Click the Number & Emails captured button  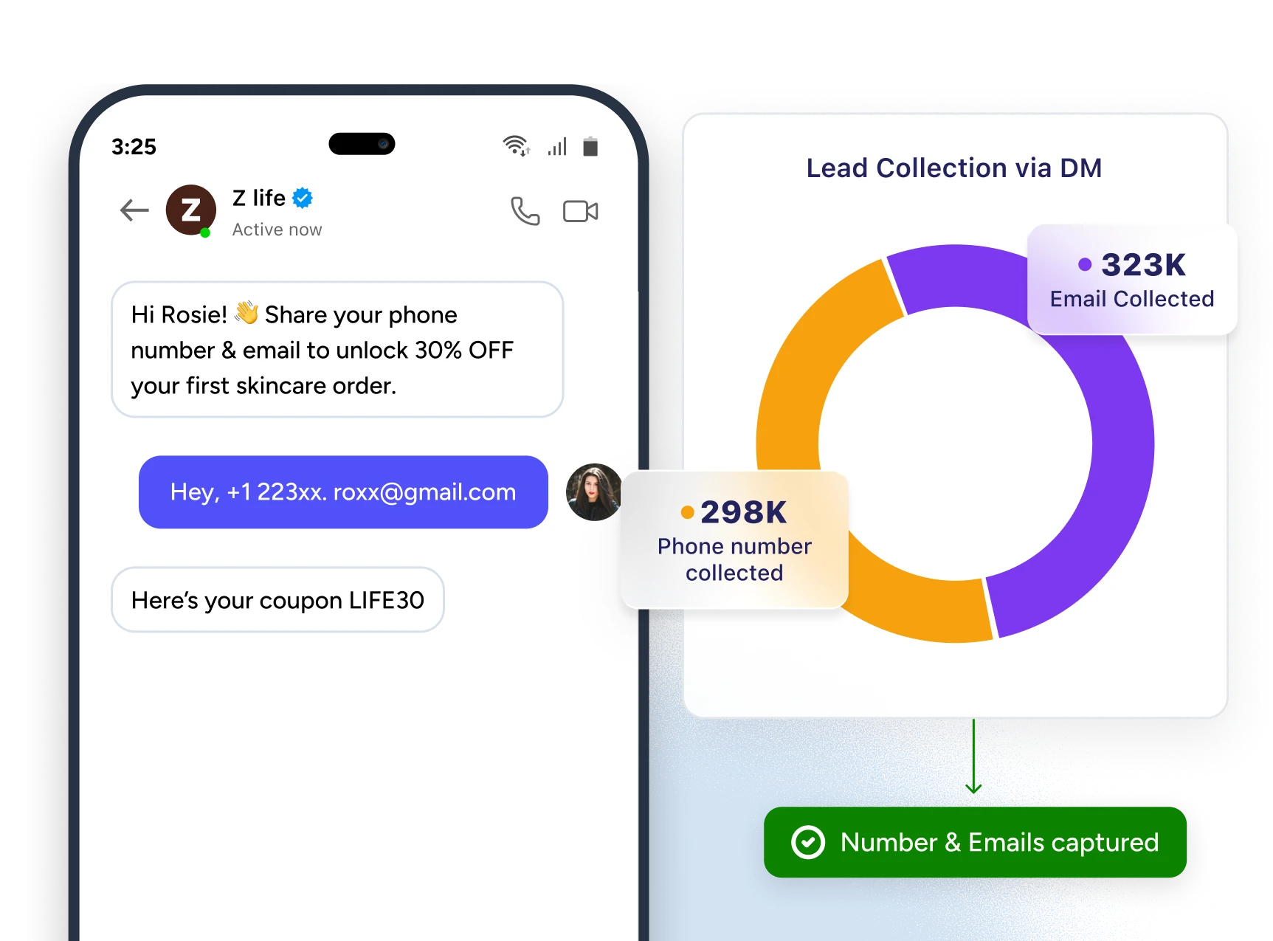click(x=975, y=842)
